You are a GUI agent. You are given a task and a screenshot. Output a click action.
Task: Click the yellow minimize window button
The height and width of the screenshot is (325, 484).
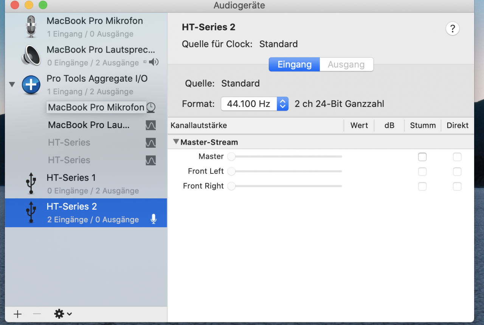tap(29, 5)
